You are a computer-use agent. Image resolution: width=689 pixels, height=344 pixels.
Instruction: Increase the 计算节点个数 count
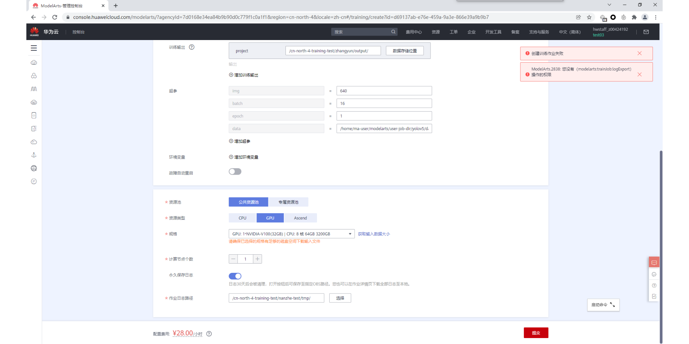[257, 259]
